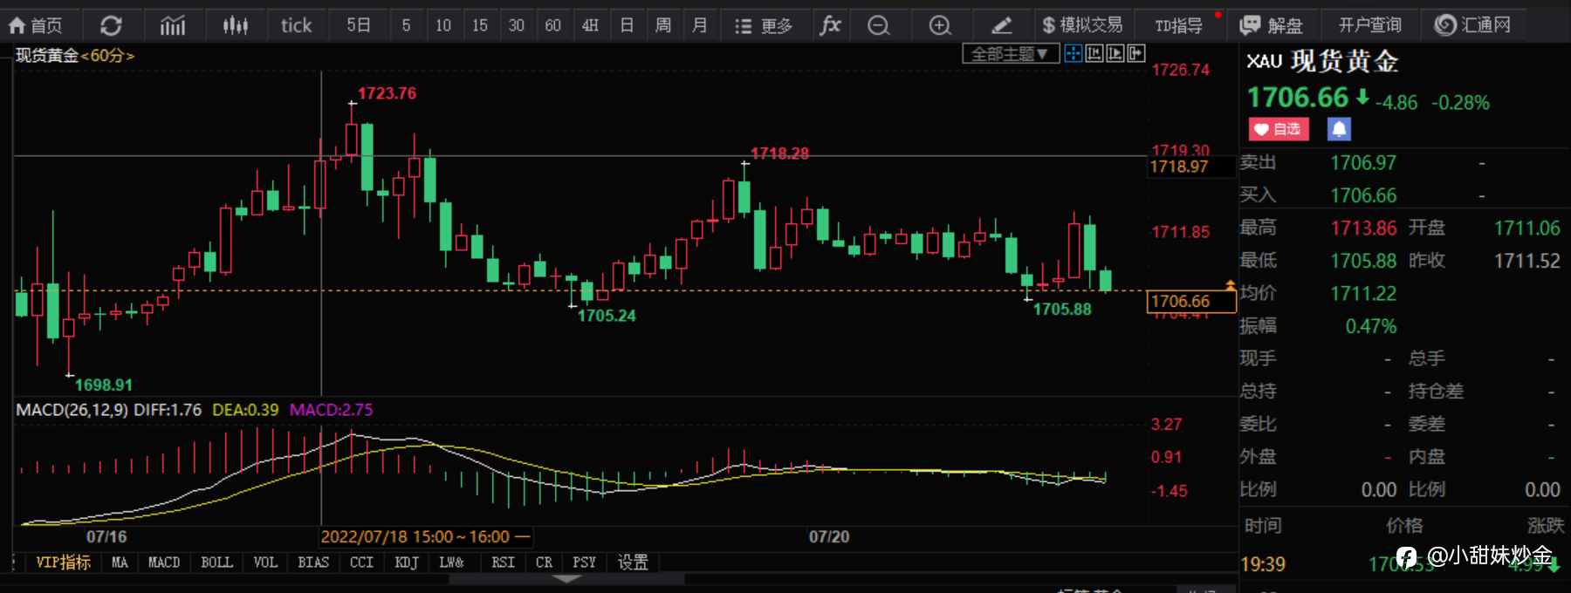Collapse the bottom panel arrow handle

(x=567, y=579)
